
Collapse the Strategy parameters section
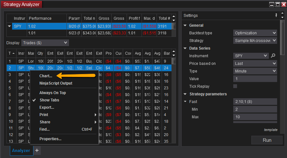[x=185, y=94]
